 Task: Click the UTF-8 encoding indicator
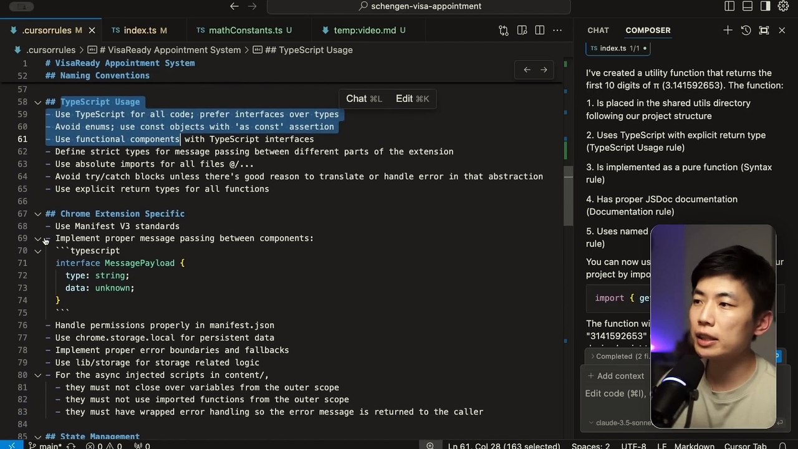tap(633, 445)
